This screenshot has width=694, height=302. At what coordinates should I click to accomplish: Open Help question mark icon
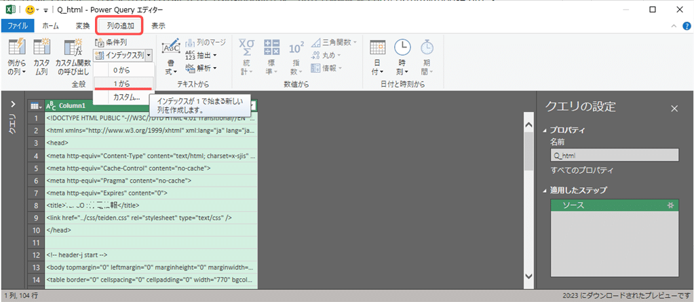click(x=686, y=26)
